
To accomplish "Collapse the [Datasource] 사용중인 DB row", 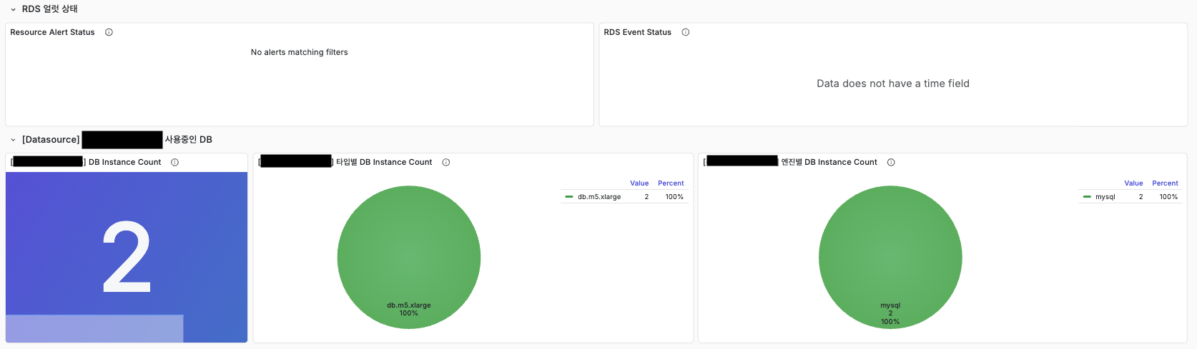I will (x=13, y=140).
